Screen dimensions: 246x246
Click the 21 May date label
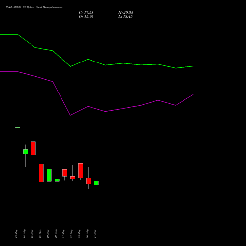(x=63, y=234)
